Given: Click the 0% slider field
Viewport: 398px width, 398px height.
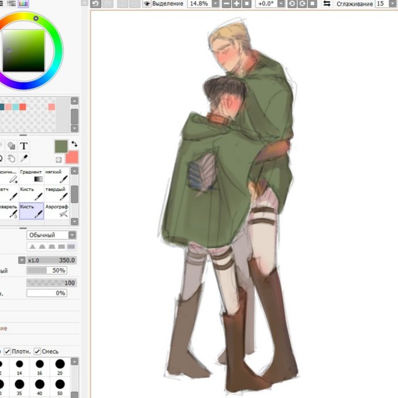Looking at the screenshot, I should coord(47,293).
